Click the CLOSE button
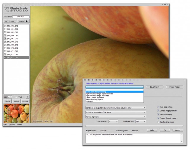190x149 pixels. tap(25, 101)
